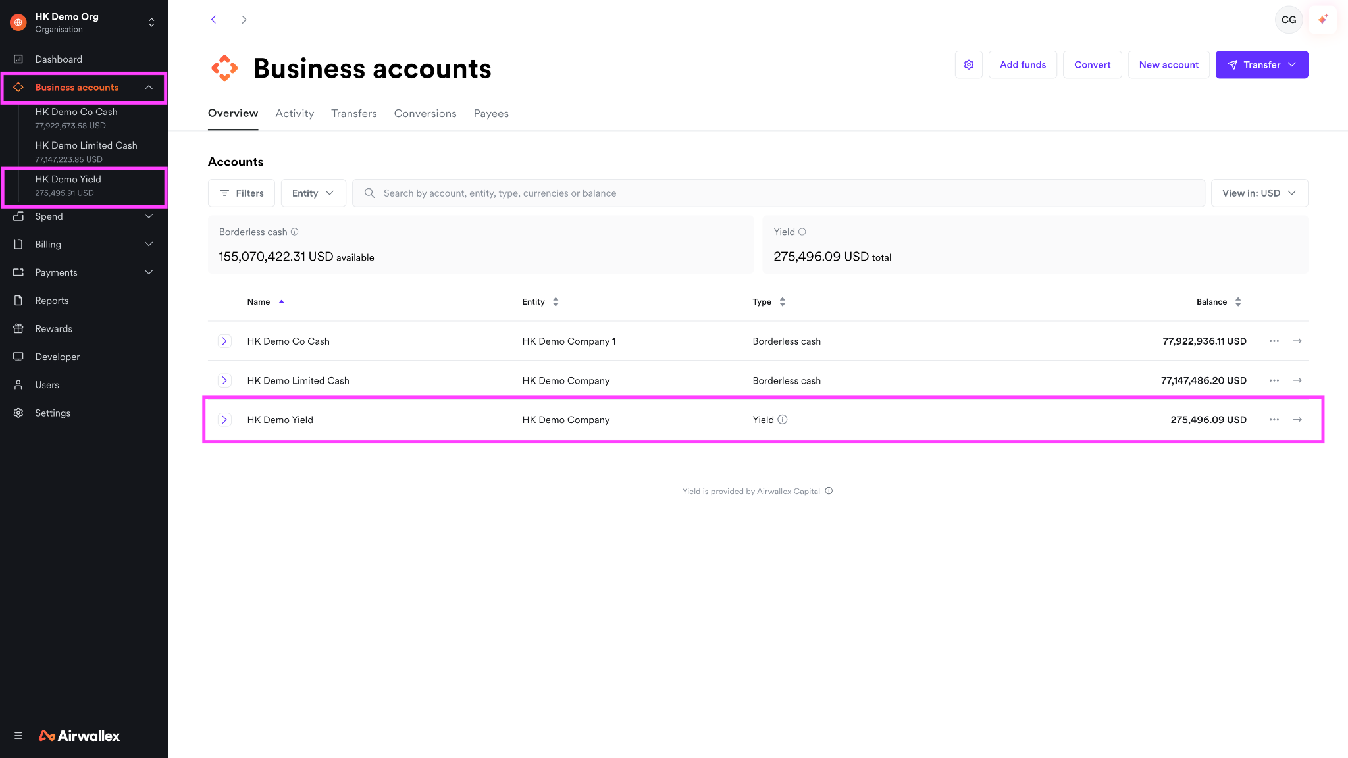Screen dimensions: 1348x758
Task: Click the Spend sidebar icon
Action: tap(18, 216)
